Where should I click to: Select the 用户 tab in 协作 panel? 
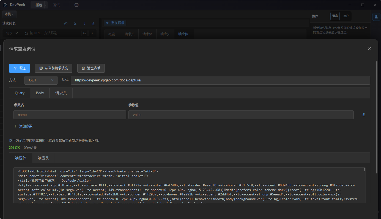click(346, 16)
